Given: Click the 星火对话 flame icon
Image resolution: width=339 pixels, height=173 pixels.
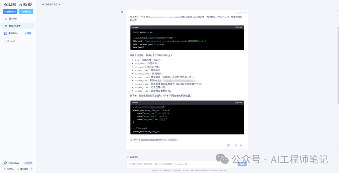Looking at the screenshot, I should pyautogui.click(x=6, y=19).
